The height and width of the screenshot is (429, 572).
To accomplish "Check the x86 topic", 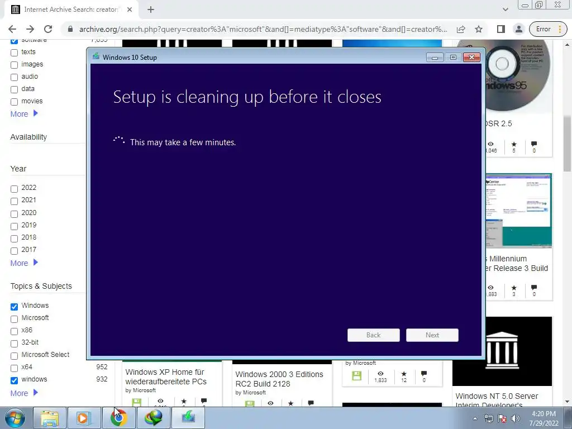I will click(14, 331).
